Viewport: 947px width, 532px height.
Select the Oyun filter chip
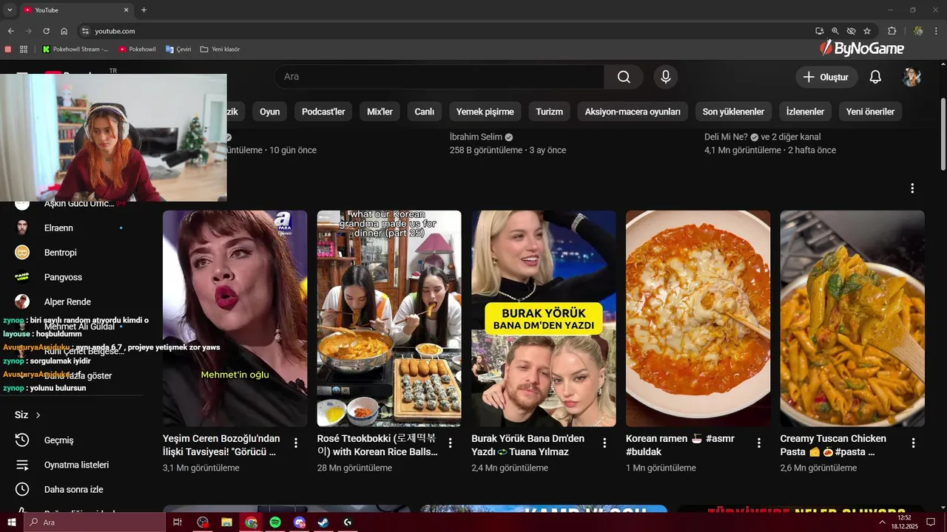click(269, 112)
